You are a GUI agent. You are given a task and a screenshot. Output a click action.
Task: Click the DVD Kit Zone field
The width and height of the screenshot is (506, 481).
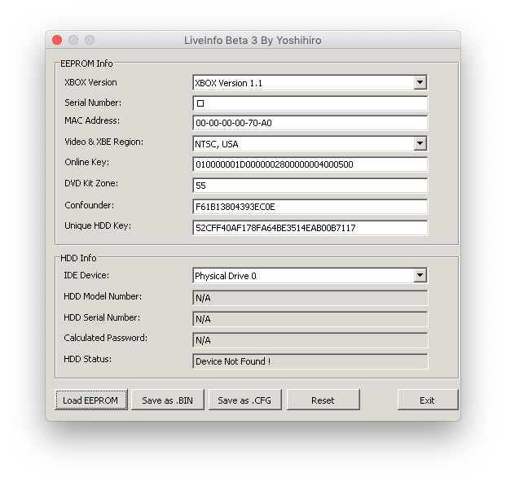point(310,186)
